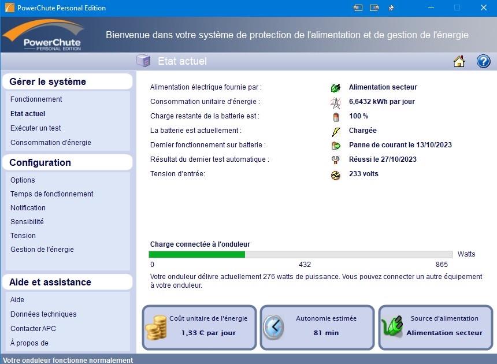
Task: Open Consommation d'énergie page
Action: tap(51, 143)
